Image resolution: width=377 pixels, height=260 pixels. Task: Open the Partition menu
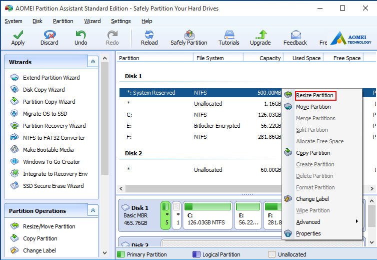63,21
